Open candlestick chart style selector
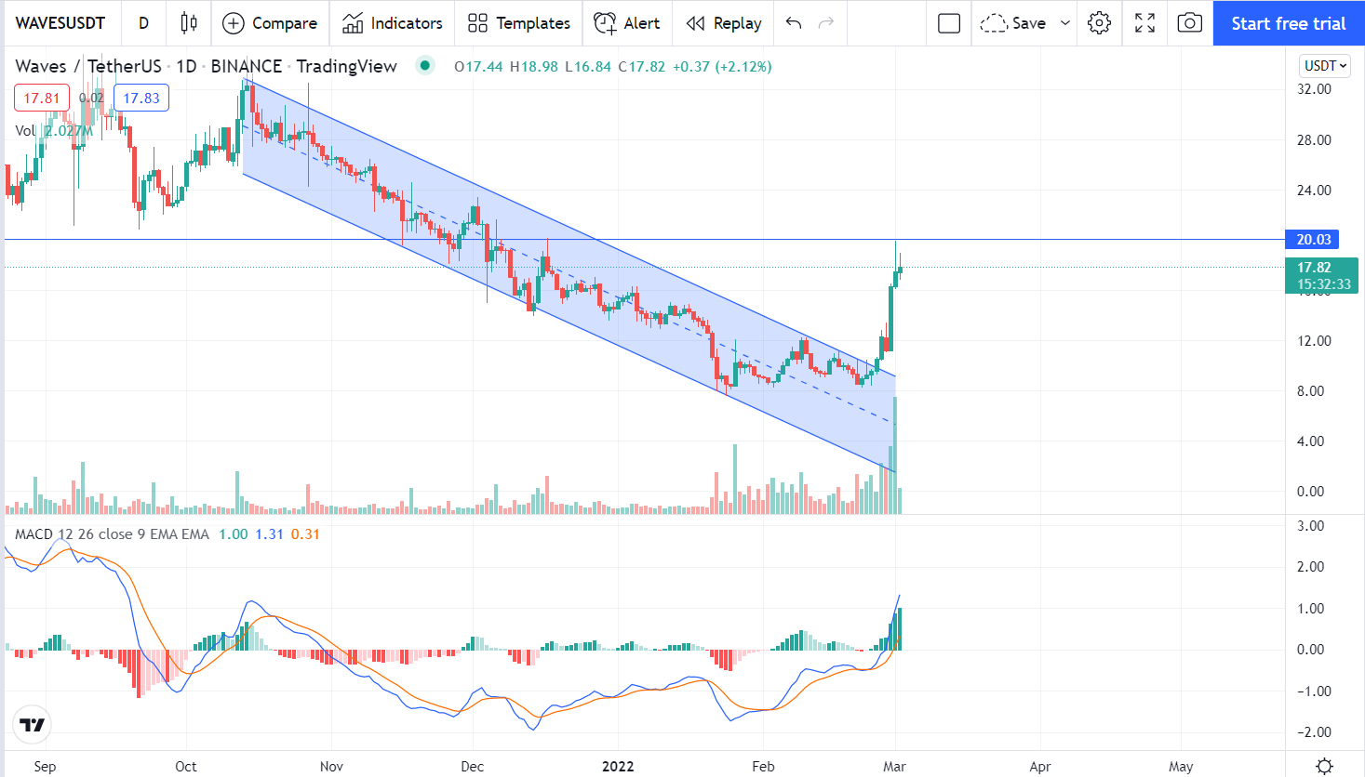Viewport: 1365px width, 777px height. (x=189, y=23)
